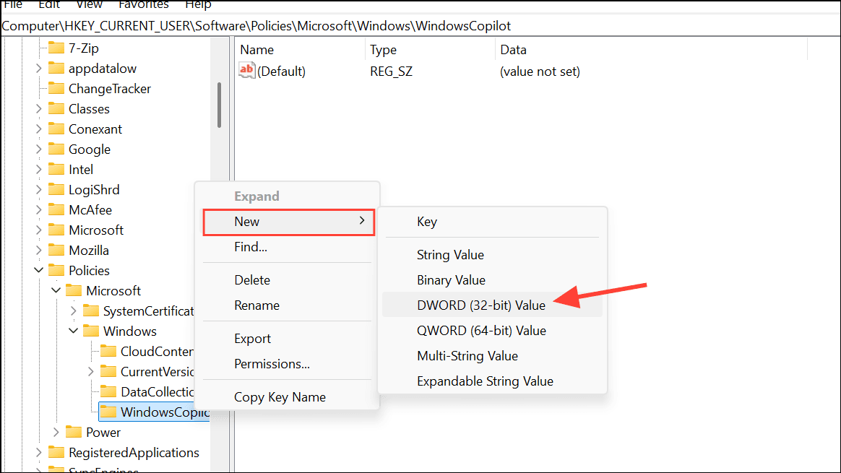Select Permissions... from context menu

point(272,364)
